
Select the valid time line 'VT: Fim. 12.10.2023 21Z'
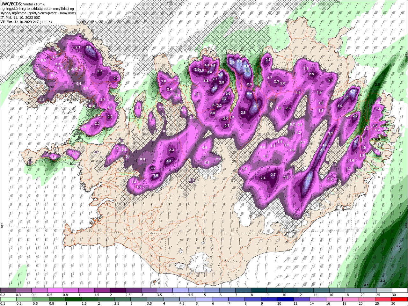(x=19, y=22)
